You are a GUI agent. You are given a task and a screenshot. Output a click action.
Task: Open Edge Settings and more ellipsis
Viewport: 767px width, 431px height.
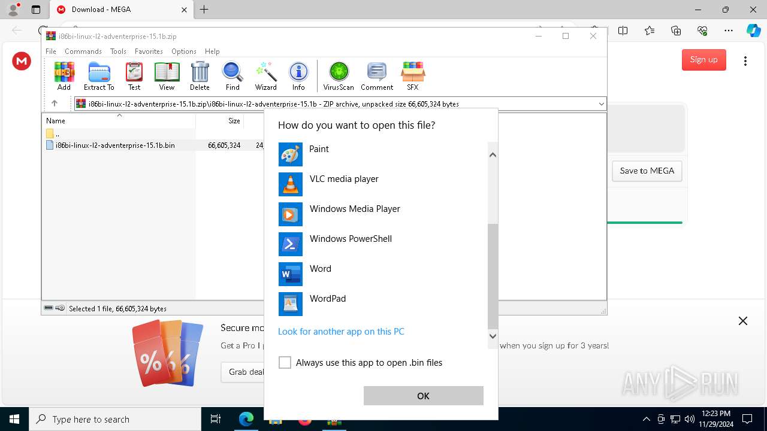[729, 31]
